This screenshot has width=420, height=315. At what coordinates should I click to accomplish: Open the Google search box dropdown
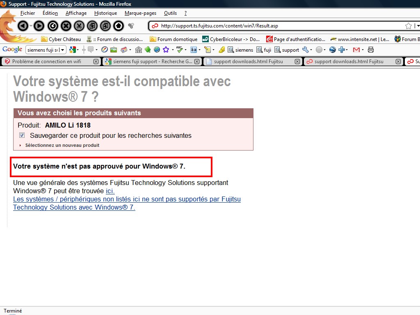63,50
